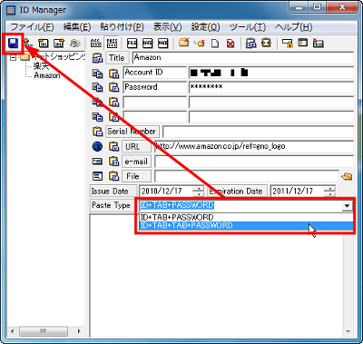
Task: Click the memo area scroll down arrow
Action: pyautogui.click(x=348, y=331)
